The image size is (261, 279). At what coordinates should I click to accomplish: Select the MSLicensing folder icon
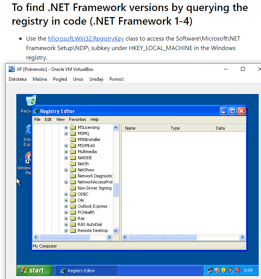coord(73,127)
